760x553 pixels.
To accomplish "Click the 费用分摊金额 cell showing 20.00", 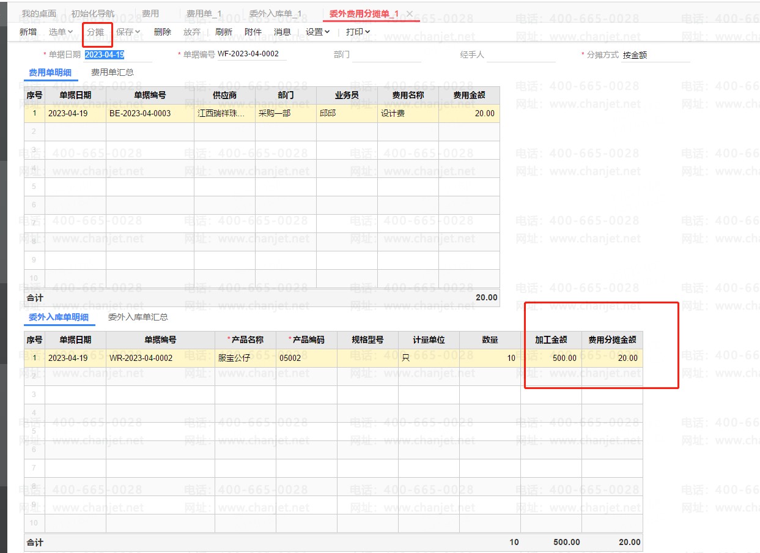I will point(611,358).
